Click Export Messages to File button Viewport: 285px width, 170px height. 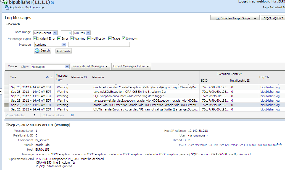click(x=129, y=66)
